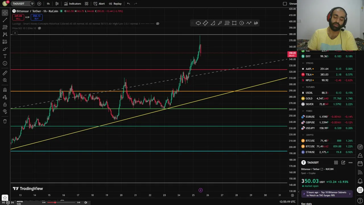Screen dimensions: 364x205
Task: Select the crosshair cursor tool
Action: click(x=5, y=13)
